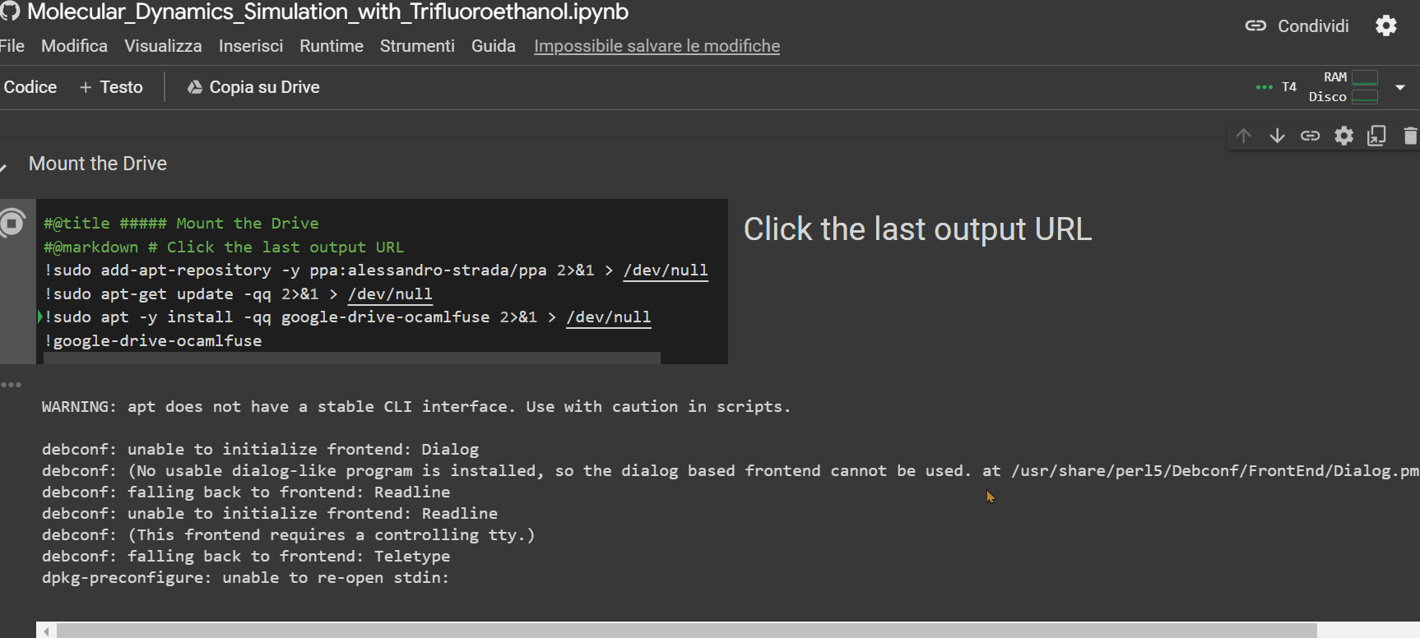Click the output horizontal scrollbar track
The width and height of the screenshot is (1420, 638).
[x=687, y=631]
